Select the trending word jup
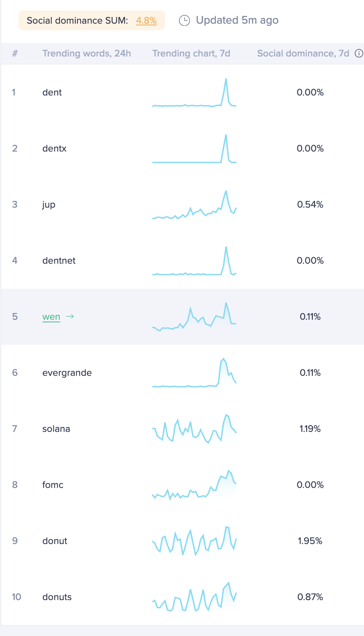Screen dimensions: 364x636 (x=48, y=205)
